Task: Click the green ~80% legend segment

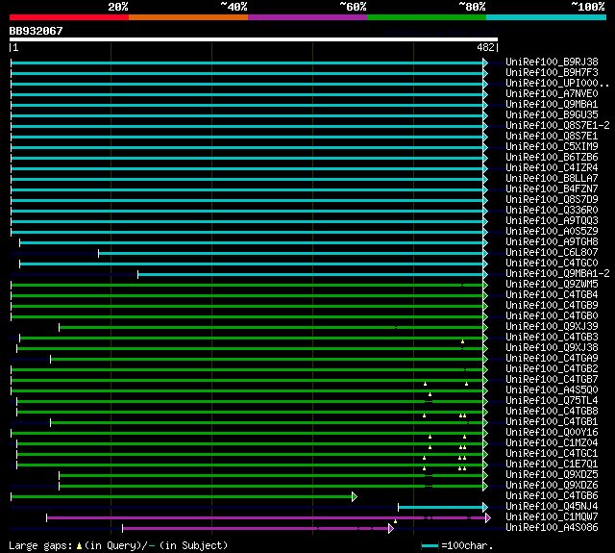Action: (x=427, y=17)
